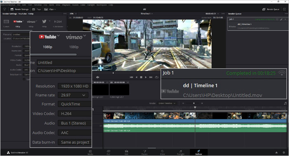This screenshot has width=289, height=156.
Task: Open the Clips toolbar dropdown
Action: [x=50, y=9]
